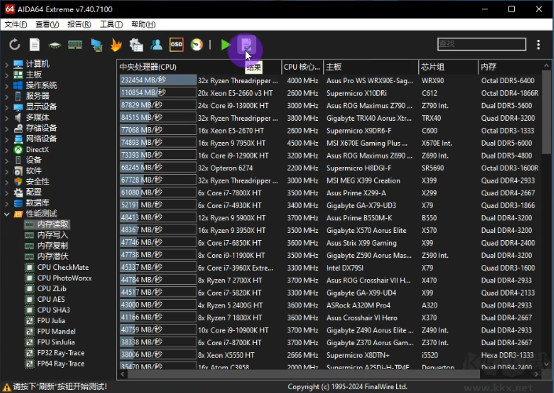Click the memory module toolbar icon

[75, 45]
